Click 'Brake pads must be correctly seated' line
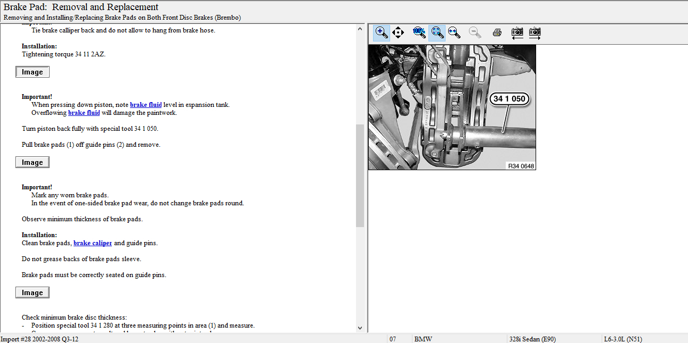The height and width of the screenshot is (343, 688). tap(94, 275)
